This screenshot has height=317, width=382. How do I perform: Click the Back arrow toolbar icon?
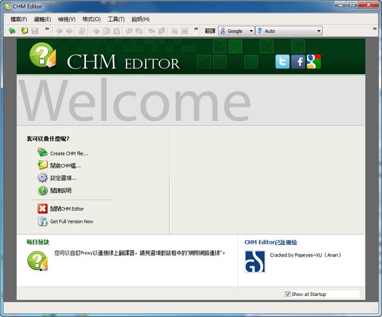click(x=59, y=31)
